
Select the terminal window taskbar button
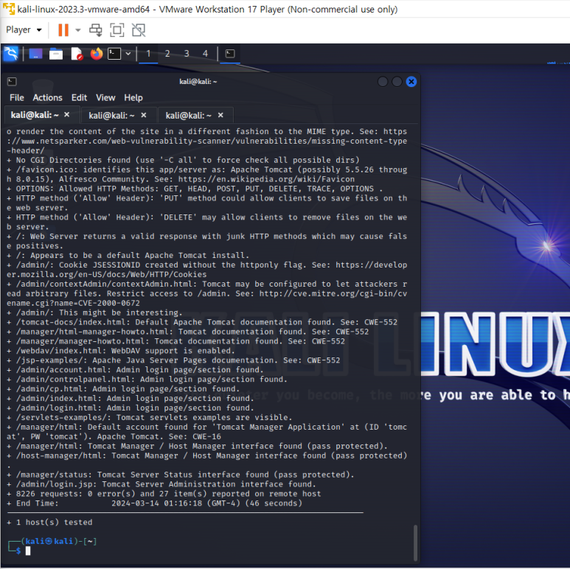tap(230, 54)
